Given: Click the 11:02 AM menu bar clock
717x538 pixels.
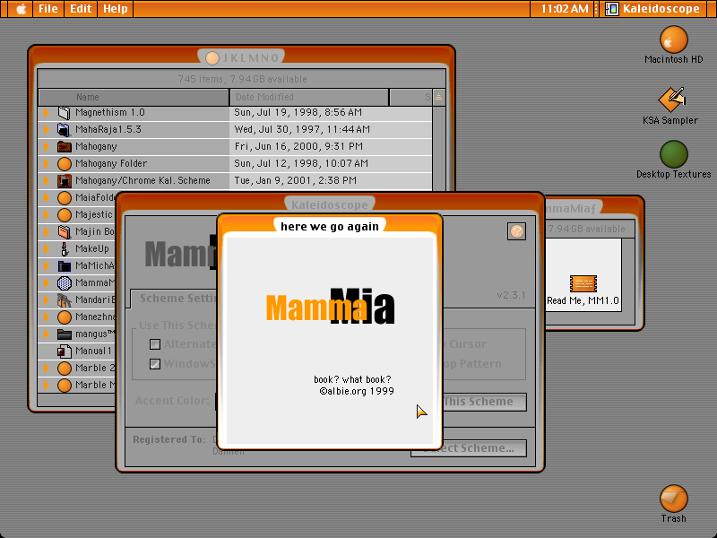Looking at the screenshot, I should tap(565, 9).
